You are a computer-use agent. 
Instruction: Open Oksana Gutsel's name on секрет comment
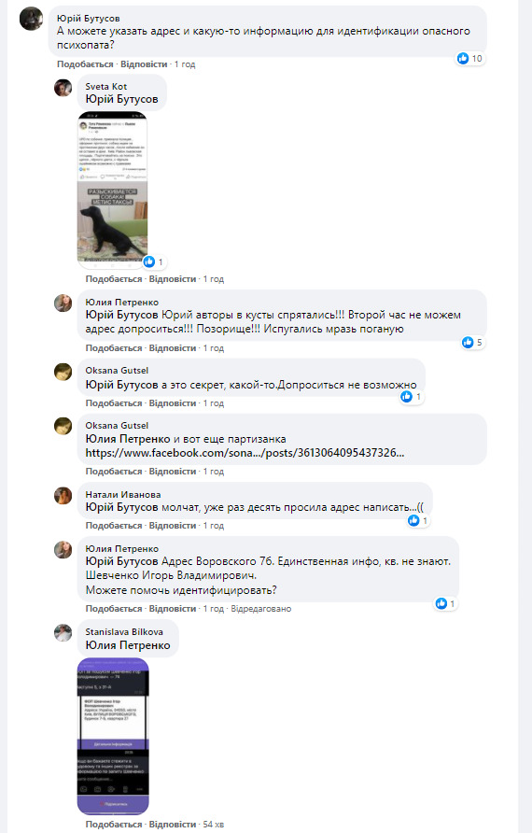tap(117, 371)
